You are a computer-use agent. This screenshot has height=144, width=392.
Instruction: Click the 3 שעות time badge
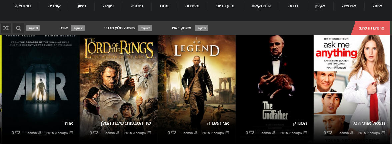33,28
